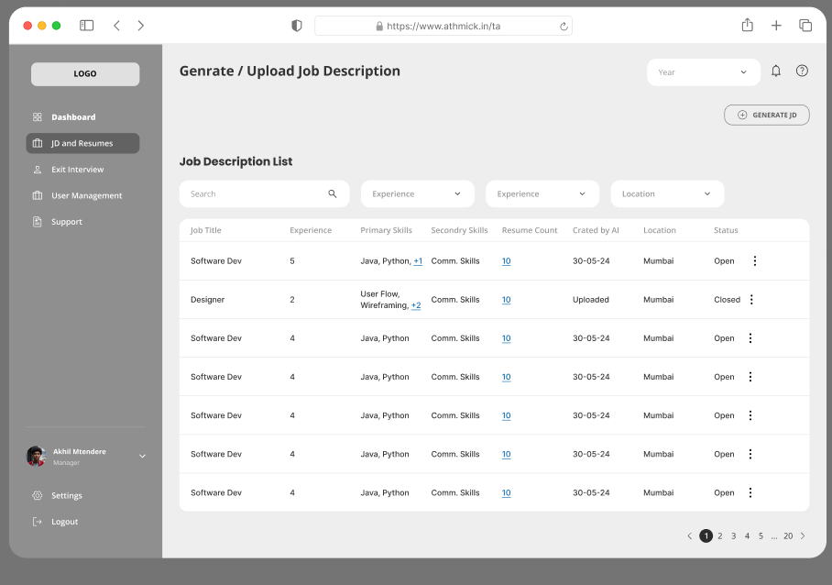Open notifications bell icon
Image resolution: width=832 pixels, height=585 pixels.
pyautogui.click(x=776, y=71)
